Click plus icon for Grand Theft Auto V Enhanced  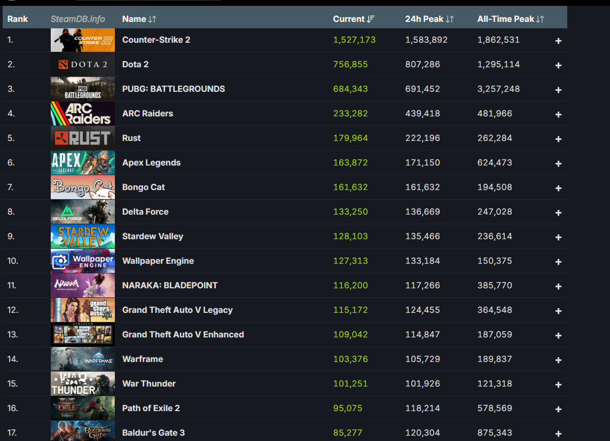tap(558, 335)
